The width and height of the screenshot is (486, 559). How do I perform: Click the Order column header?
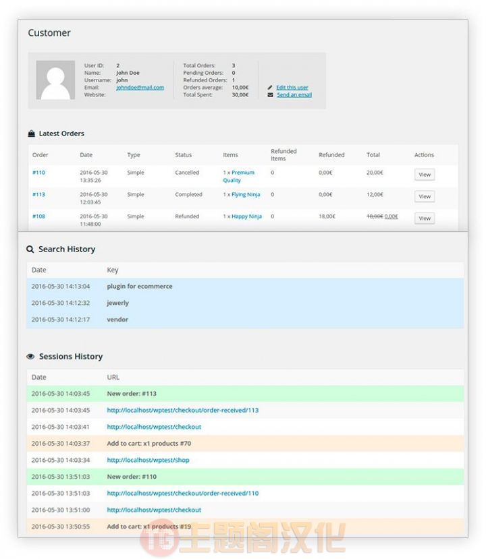pos(40,154)
